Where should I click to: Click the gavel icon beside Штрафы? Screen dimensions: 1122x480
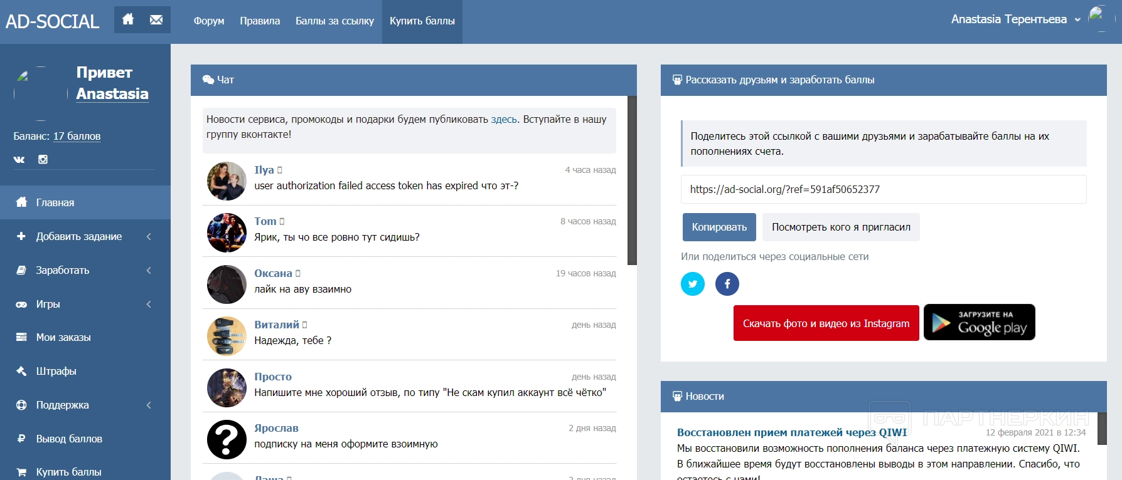pos(21,371)
